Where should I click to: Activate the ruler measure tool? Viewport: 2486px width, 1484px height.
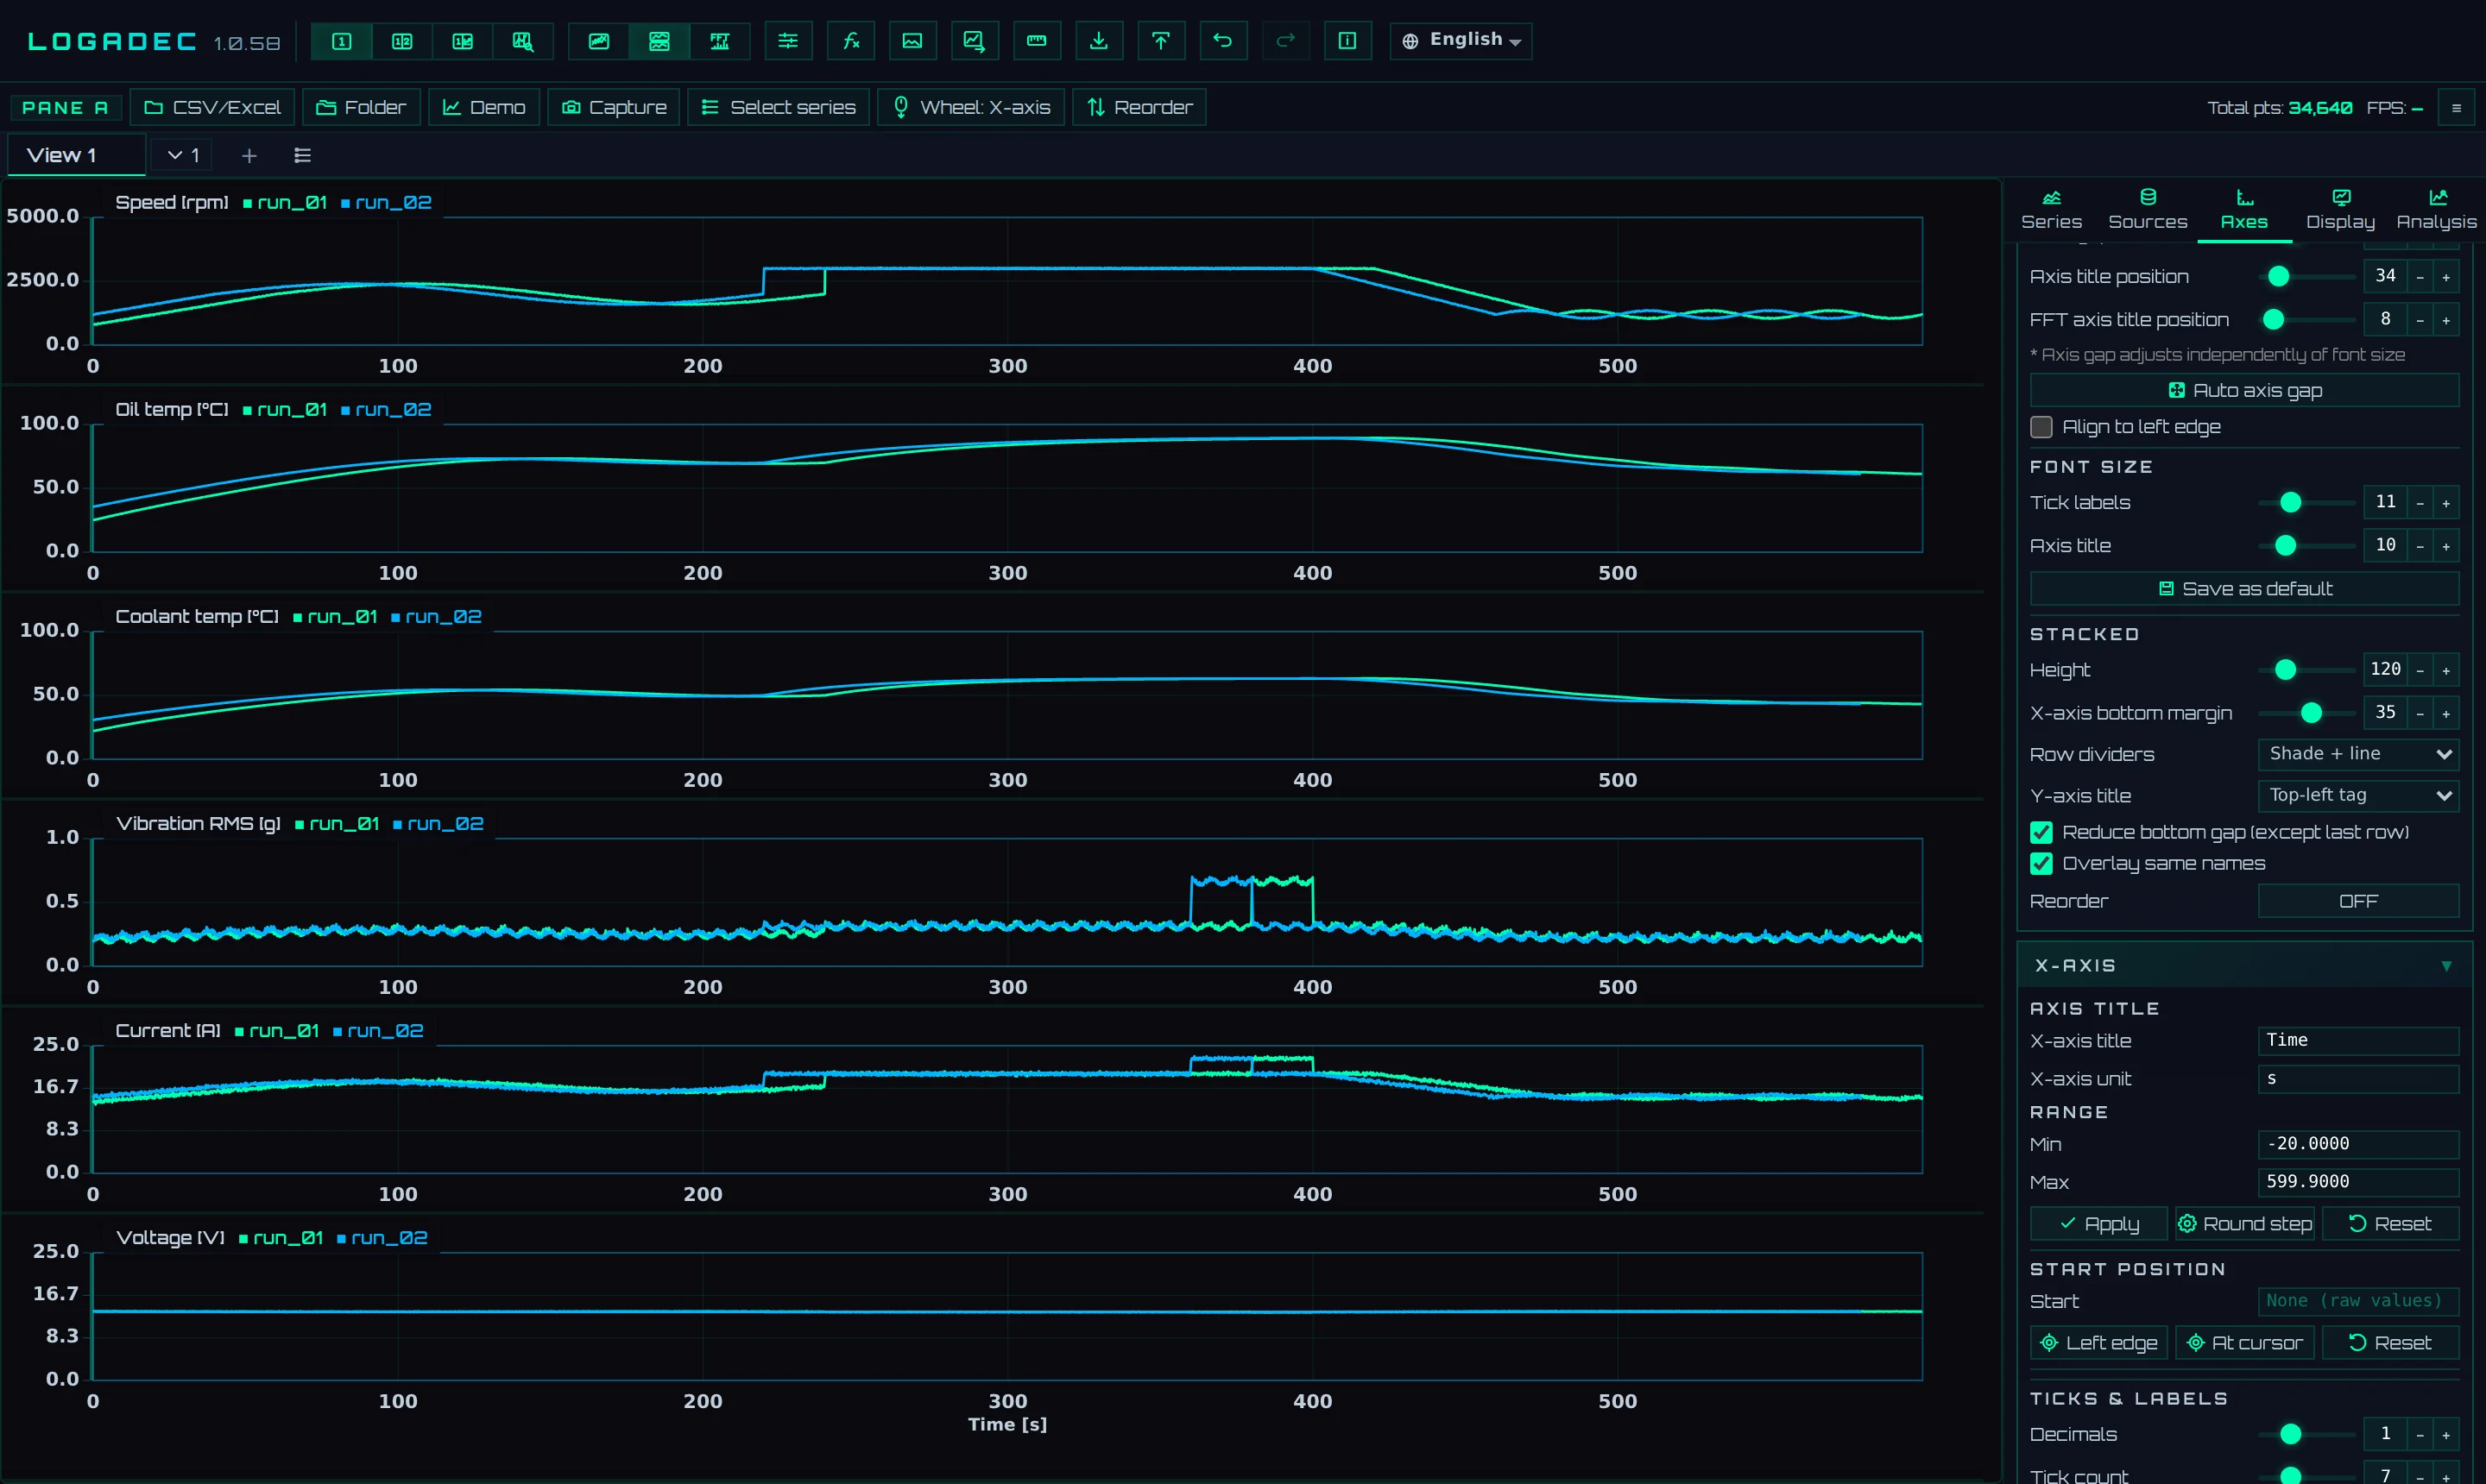pos(1037,41)
